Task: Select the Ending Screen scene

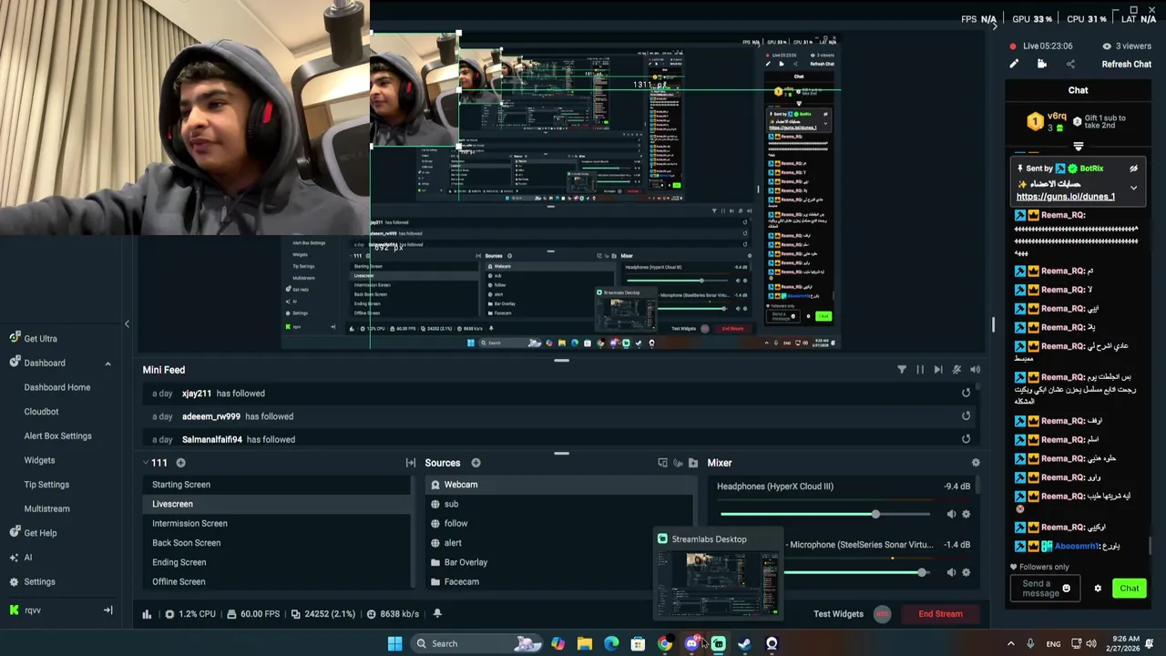Action: tap(278, 562)
